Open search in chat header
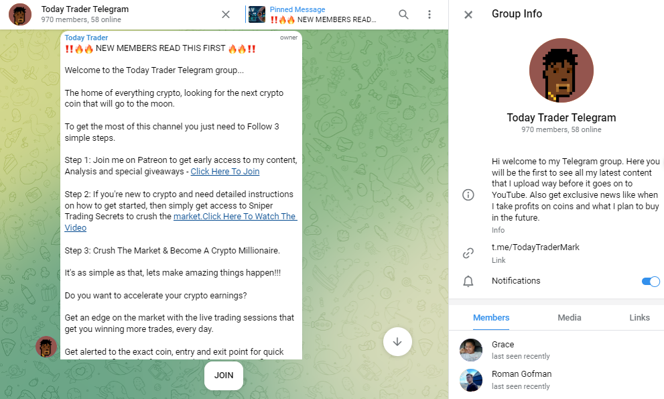 coord(403,15)
